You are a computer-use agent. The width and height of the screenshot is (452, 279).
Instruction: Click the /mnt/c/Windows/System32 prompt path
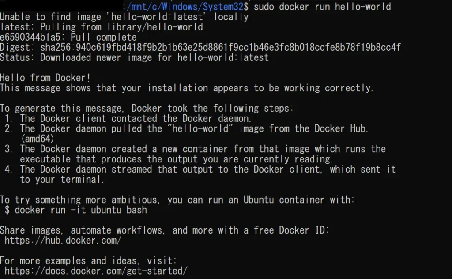point(188,7)
